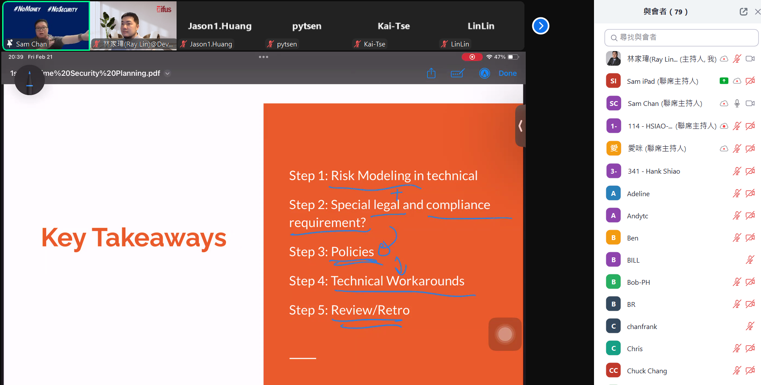The height and width of the screenshot is (385, 761).
Task: Click Sam iPad's green screen share icon
Action: pos(724,81)
